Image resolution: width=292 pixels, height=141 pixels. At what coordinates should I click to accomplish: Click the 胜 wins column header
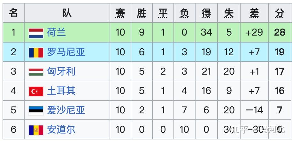pyautogui.click(x=142, y=13)
